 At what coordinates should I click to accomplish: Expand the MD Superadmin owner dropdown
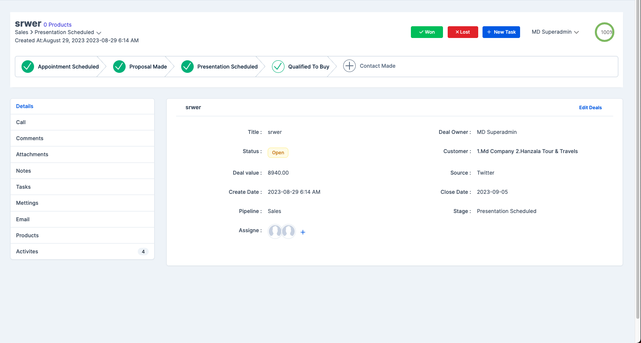[555, 32]
